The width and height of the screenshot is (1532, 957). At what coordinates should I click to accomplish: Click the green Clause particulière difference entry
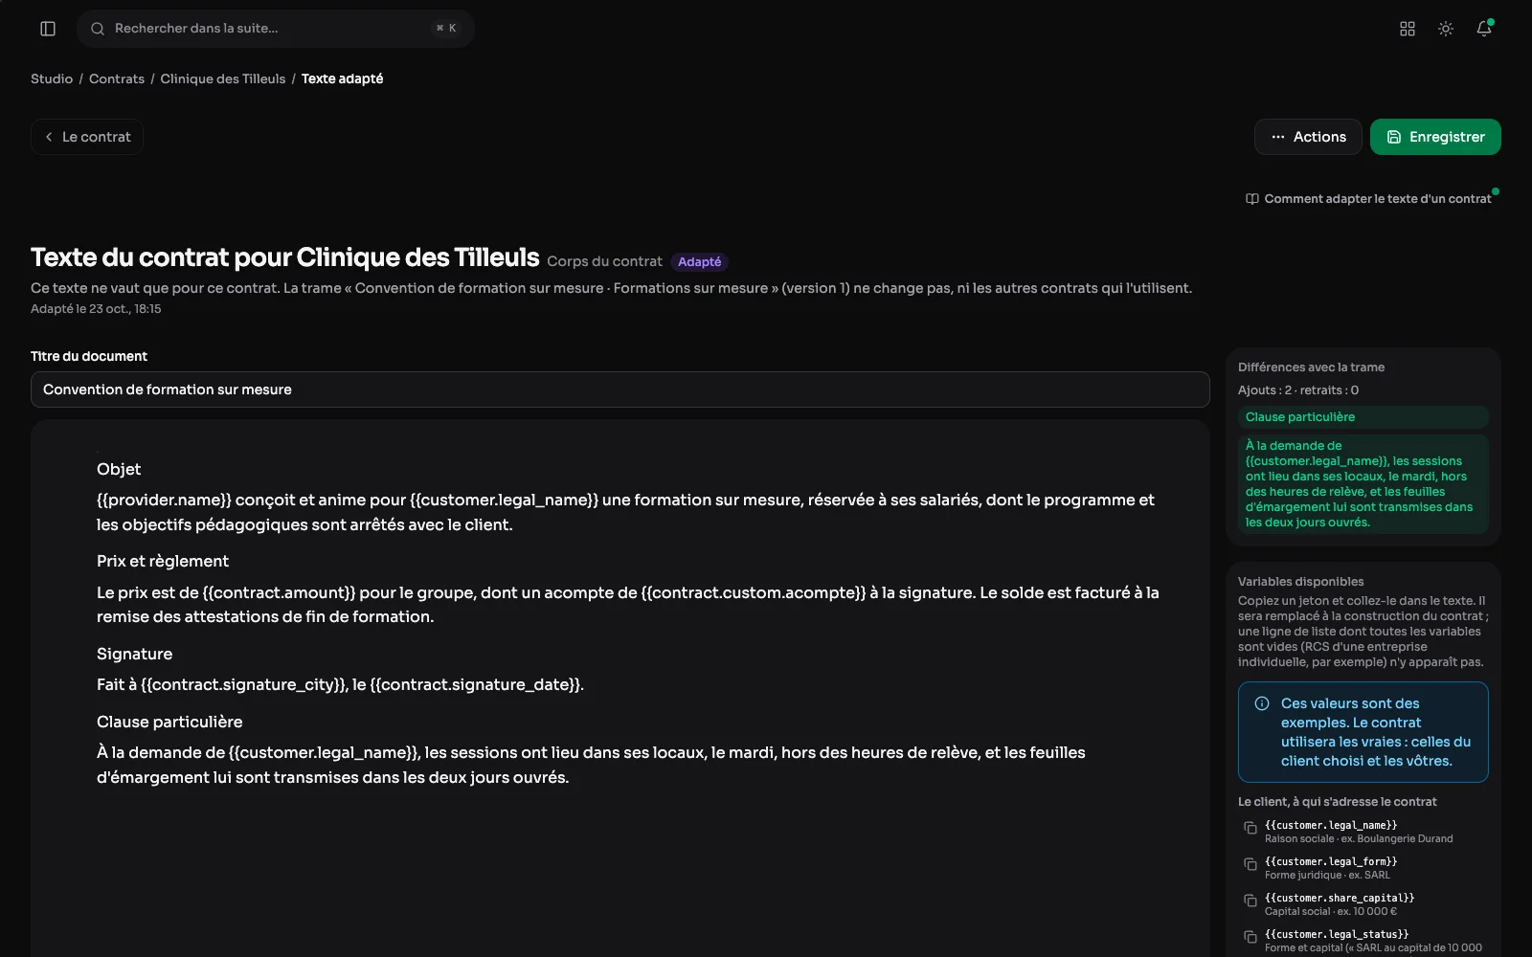tap(1363, 417)
